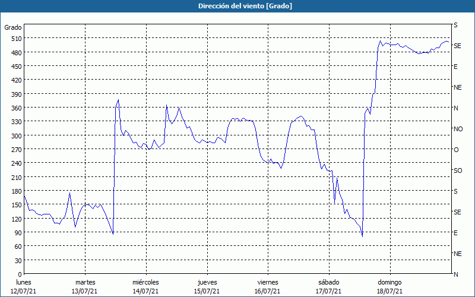Screen dimensions: 475x297
Task: Click the chart title Dirección del viento [Grado]
Action: (x=245, y=6)
